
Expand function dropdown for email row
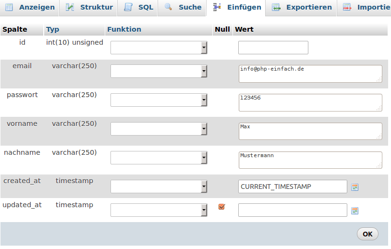159,71
